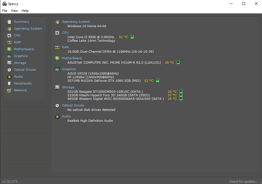The height and width of the screenshot is (184, 262).
Task: Click the Optical Drives disc icon in sidebar
Action: point(9,70)
